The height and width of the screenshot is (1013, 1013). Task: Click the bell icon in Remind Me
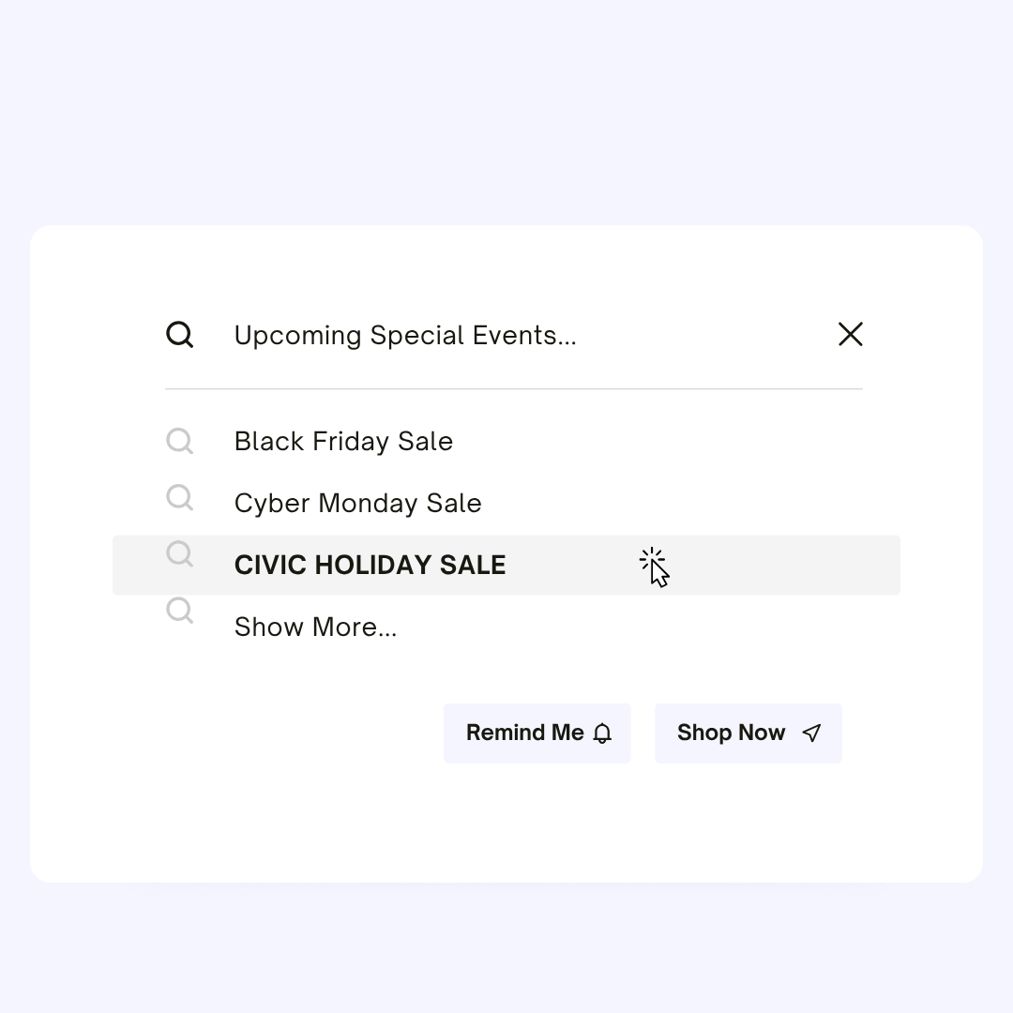click(602, 733)
